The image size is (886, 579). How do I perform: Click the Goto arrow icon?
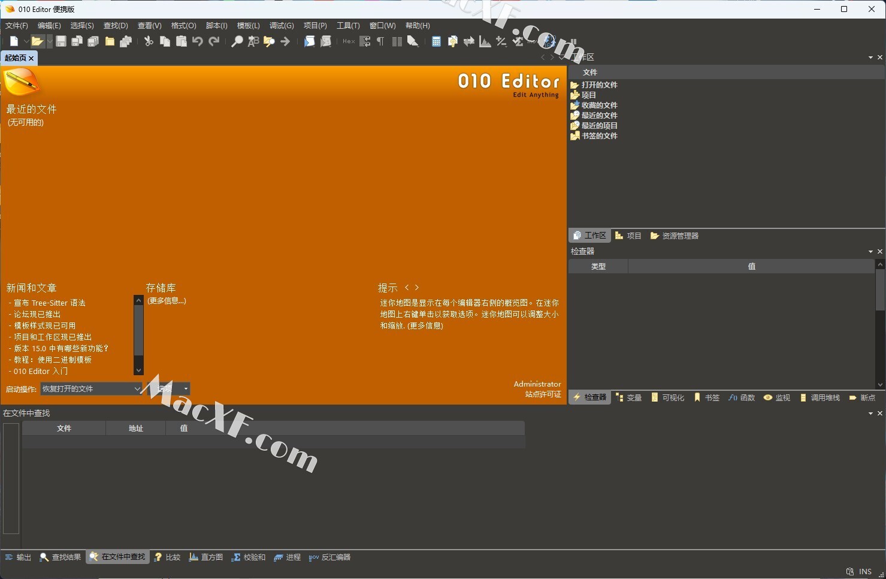pos(285,41)
